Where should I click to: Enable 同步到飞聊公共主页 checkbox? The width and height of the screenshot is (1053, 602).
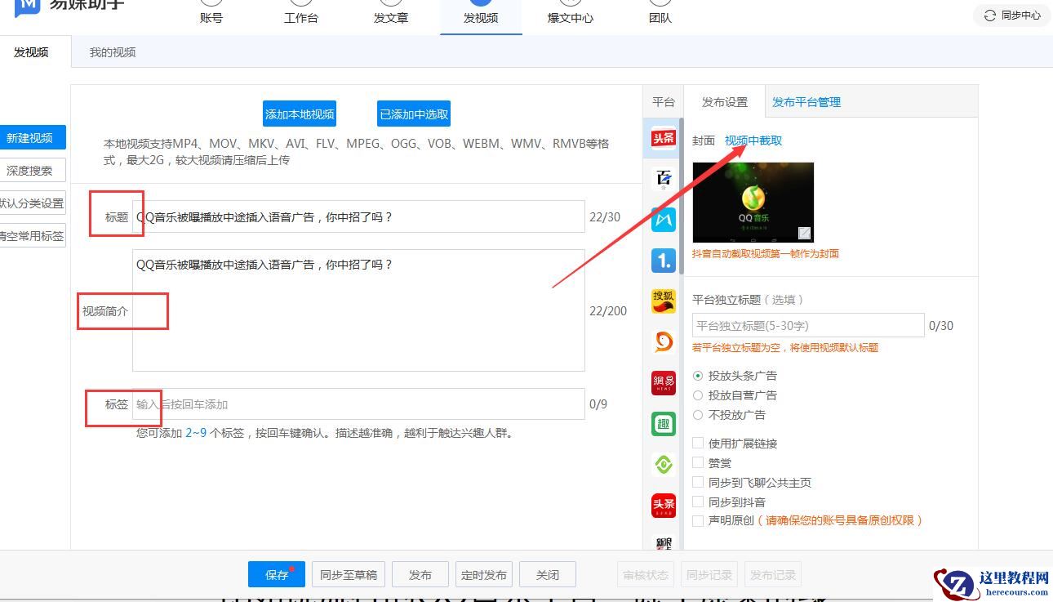(698, 482)
